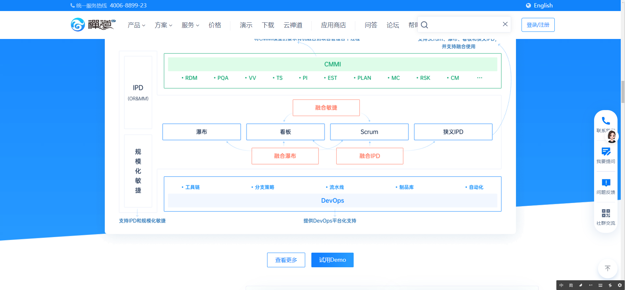
Task: Click the IPD (OR&MM) box
Action: pos(138,93)
